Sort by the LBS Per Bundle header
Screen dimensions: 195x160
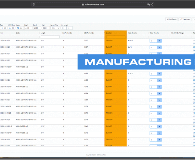click(88, 33)
